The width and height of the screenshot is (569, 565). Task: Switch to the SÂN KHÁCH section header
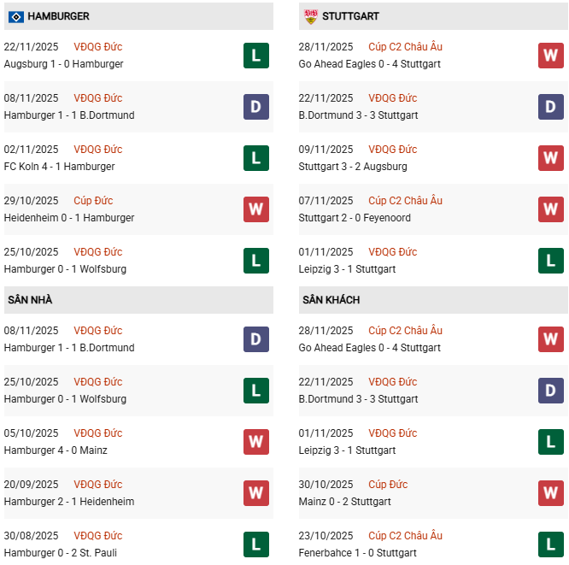(x=331, y=300)
